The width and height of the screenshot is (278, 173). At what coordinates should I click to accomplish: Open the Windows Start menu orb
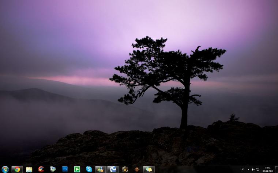coord(5,169)
